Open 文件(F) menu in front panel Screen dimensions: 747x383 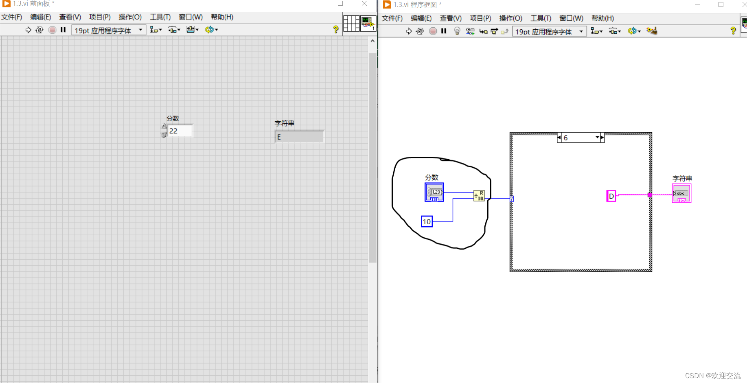pos(11,17)
